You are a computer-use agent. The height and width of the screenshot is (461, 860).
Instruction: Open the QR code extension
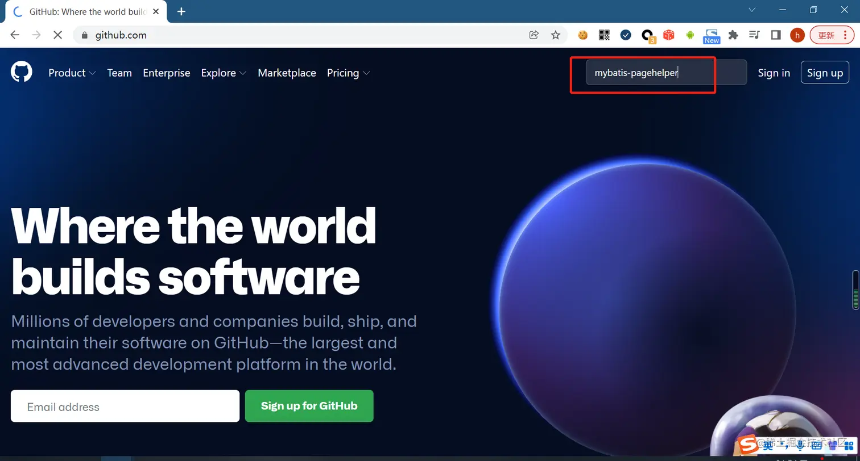[604, 35]
